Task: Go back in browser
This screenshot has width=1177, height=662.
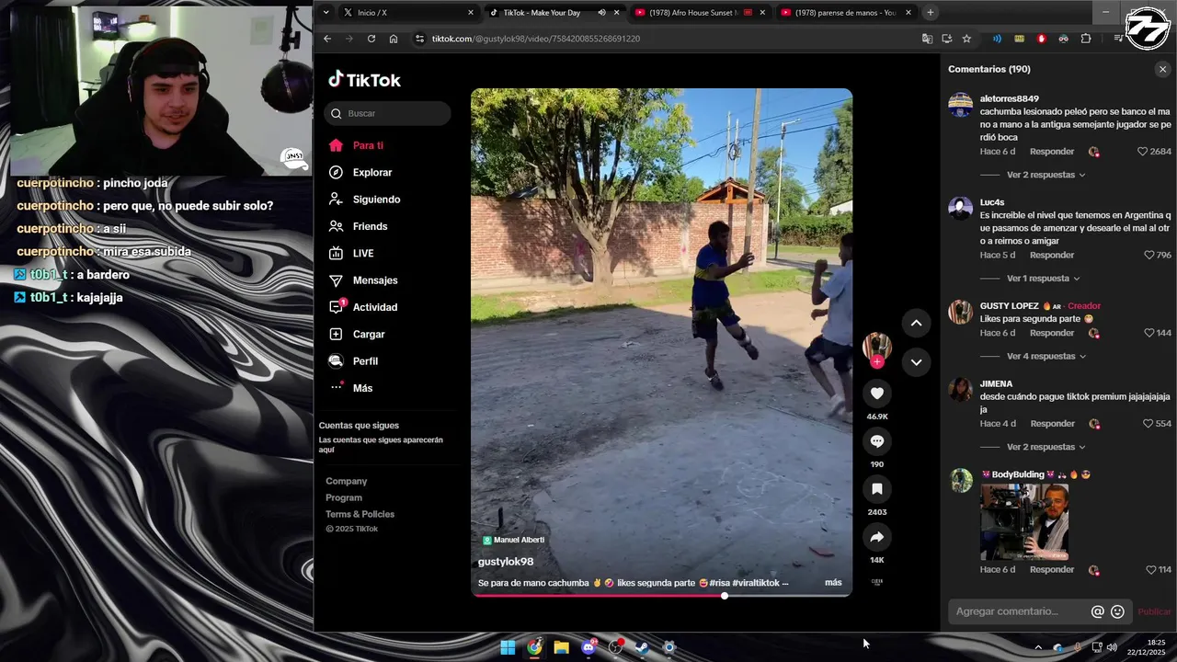Action: [x=327, y=39]
